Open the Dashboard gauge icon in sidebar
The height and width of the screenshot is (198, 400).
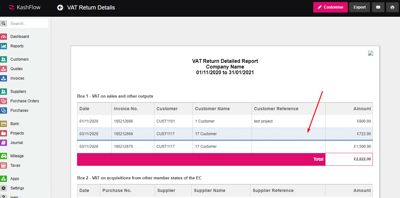pos(4,37)
